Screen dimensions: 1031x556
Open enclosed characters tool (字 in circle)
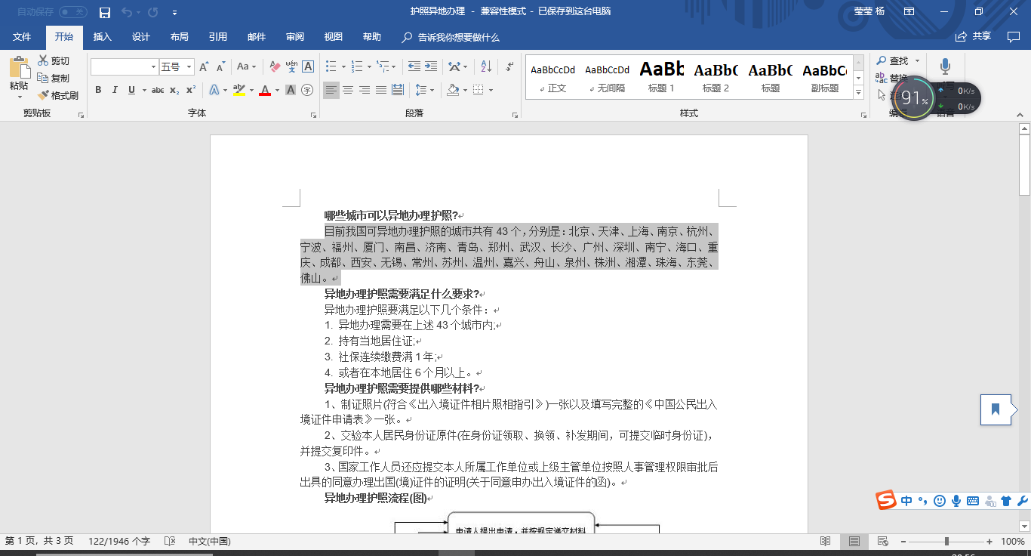[x=307, y=90]
